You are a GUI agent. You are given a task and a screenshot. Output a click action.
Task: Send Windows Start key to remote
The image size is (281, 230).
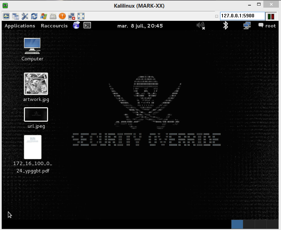coord(44,16)
